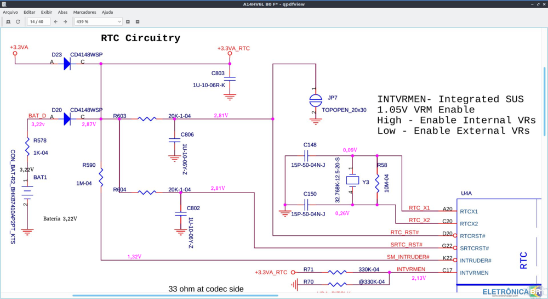Open the Exibir menu

click(x=47, y=12)
